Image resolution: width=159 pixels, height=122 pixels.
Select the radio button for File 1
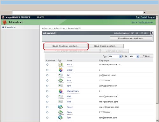pyautogui.click(x=47, y=65)
